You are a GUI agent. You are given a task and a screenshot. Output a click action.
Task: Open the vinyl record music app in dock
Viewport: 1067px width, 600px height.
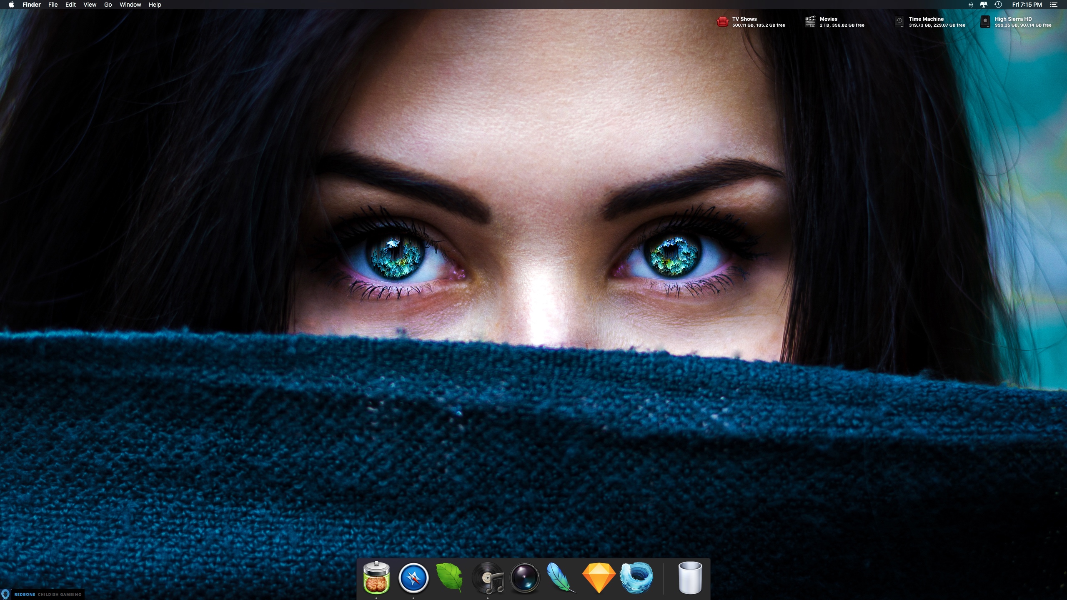point(488,578)
